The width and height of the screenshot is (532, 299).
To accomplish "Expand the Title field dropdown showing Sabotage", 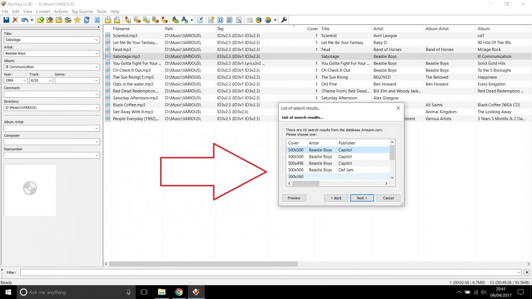I will (x=96, y=40).
